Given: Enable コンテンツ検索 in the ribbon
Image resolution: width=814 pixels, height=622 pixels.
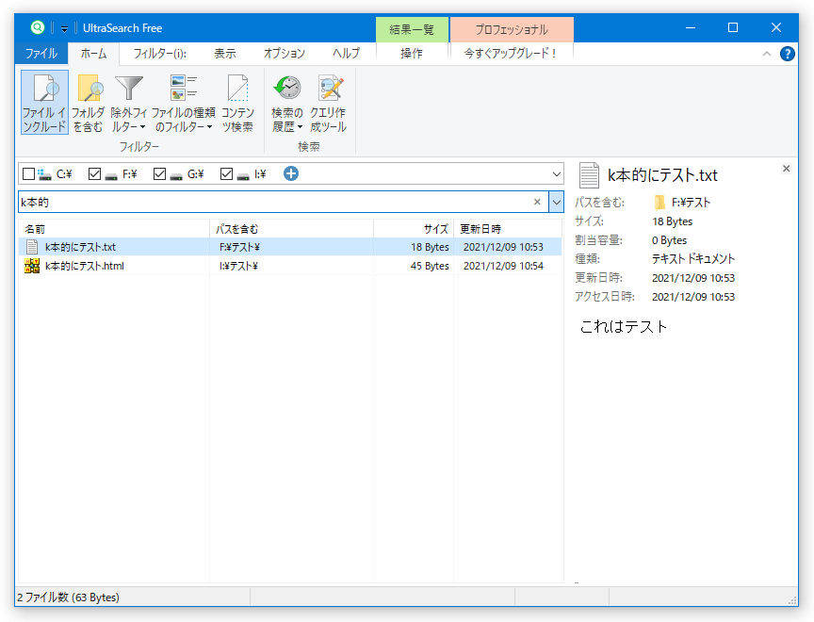Looking at the screenshot, I should pos(237,103).
